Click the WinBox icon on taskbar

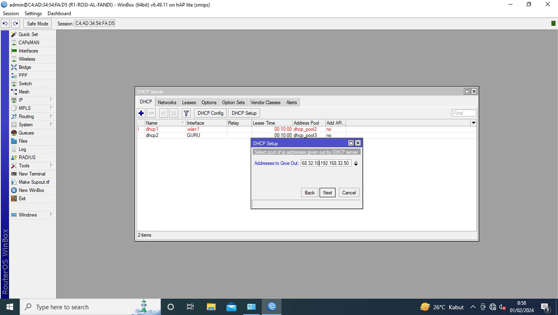[x=272, y=307]
